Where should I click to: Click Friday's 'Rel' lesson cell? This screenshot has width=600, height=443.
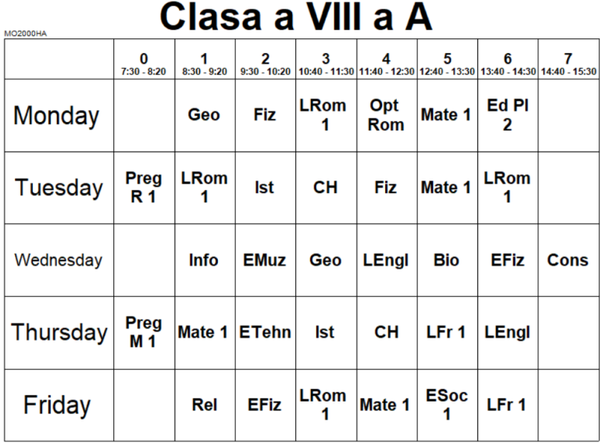click(x=204, y=405)
